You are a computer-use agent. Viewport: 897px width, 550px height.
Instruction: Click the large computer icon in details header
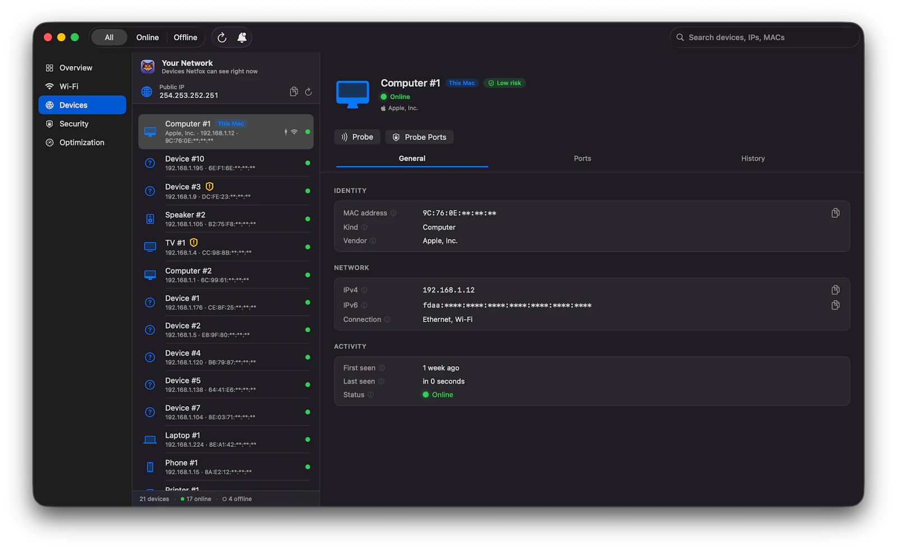(x=353, y=94)
